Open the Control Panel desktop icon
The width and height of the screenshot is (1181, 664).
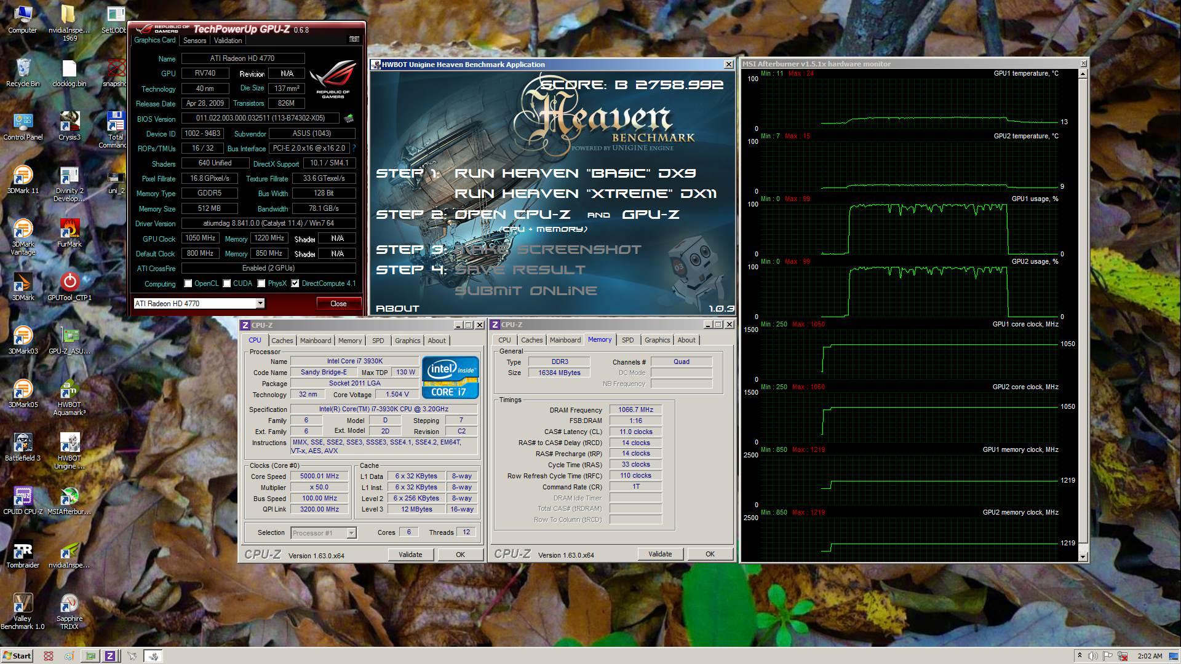click(23, 127)
